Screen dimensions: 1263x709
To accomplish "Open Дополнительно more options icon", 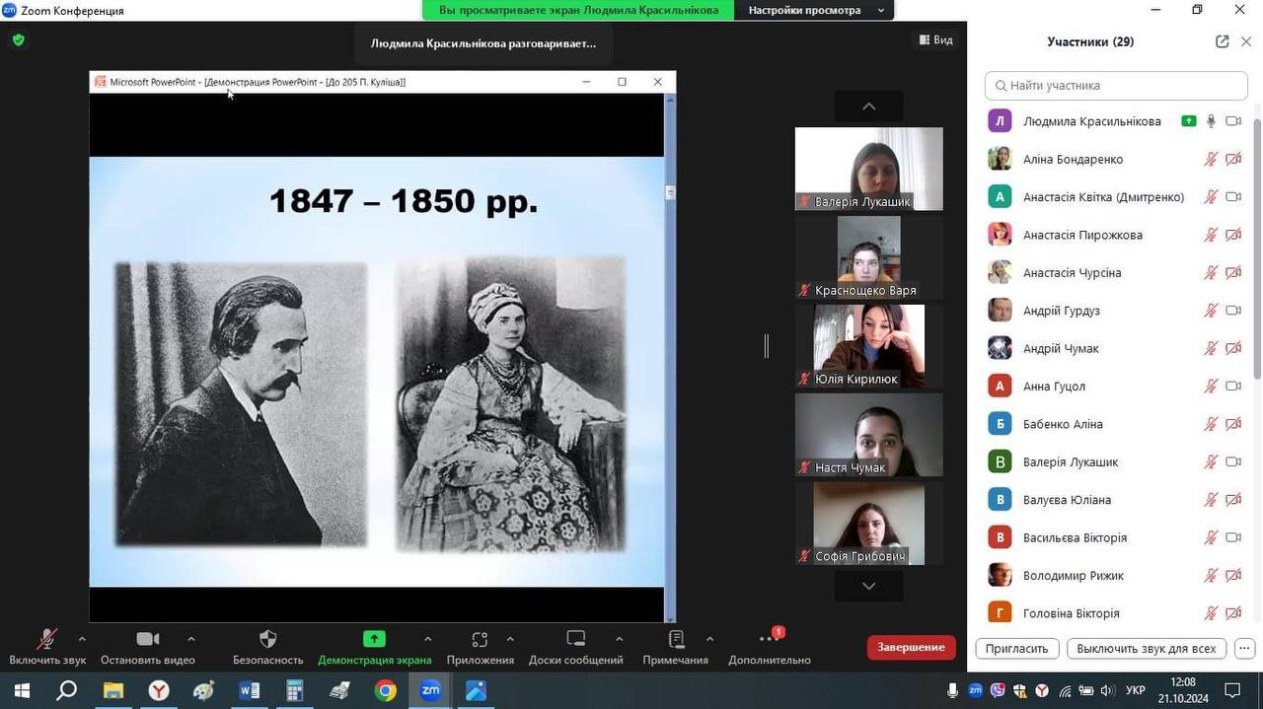I will (x=769, y=639).
